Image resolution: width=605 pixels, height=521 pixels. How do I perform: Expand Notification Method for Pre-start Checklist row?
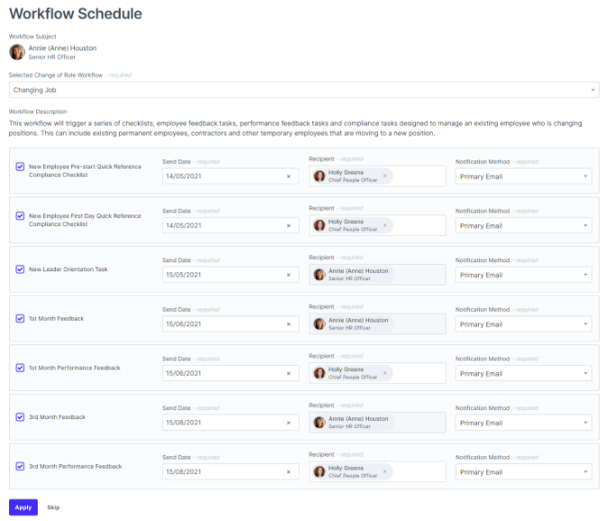point(523,177)
